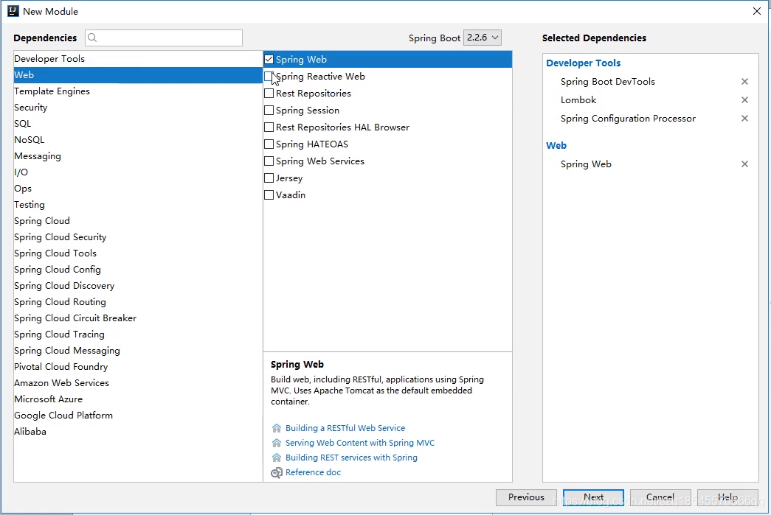The height and width of the screenshot is (515, 771).
Task: Choose Spring Cloud Routing
Action: (138, 302)
